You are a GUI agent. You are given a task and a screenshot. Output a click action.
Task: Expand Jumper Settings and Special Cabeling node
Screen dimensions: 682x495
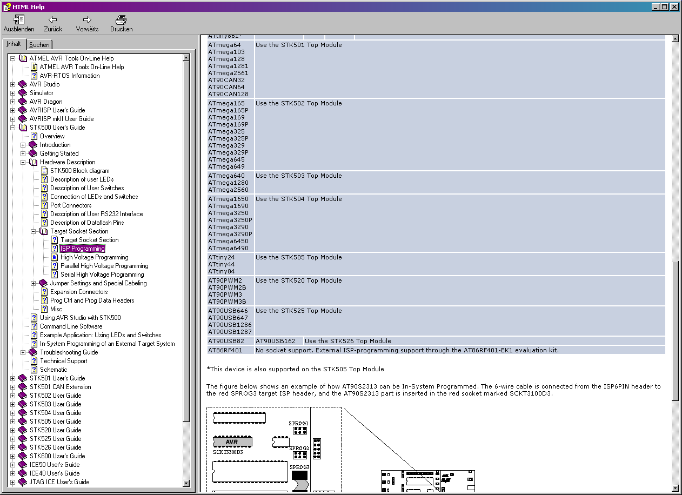[x=34, y=283]
